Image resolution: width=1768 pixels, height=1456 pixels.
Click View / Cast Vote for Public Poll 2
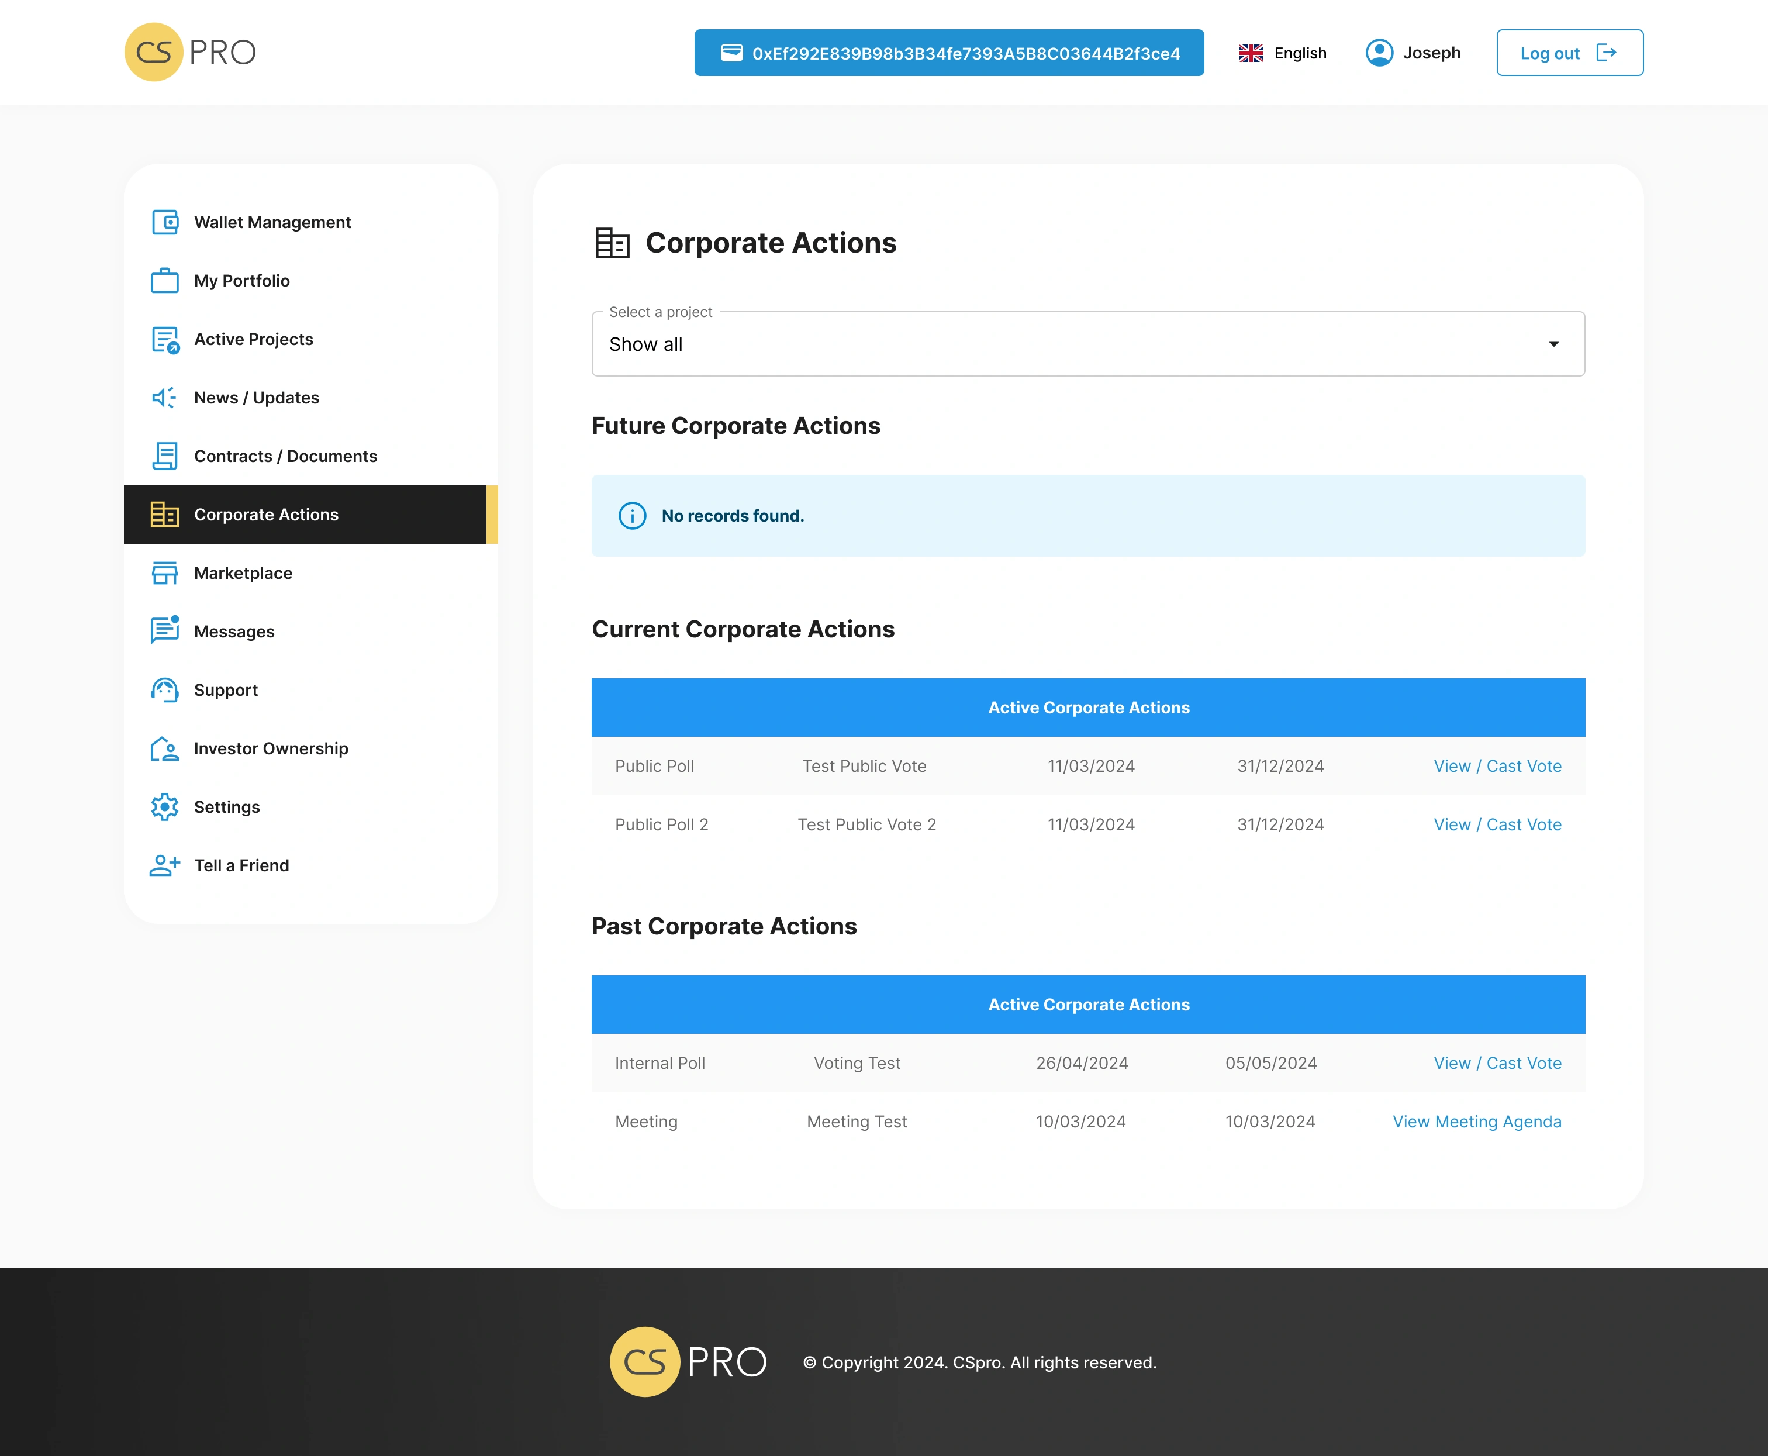pos(1497,824)
